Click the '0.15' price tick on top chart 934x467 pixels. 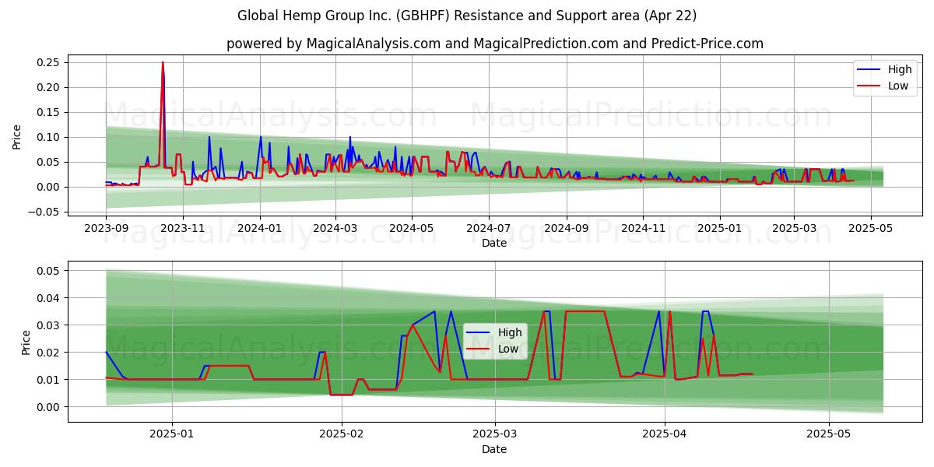[x=49, y=112]
